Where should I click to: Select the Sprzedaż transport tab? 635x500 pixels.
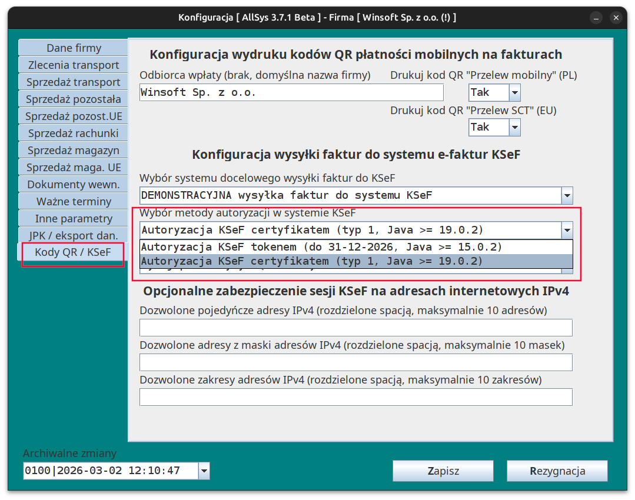click(74, 82)
